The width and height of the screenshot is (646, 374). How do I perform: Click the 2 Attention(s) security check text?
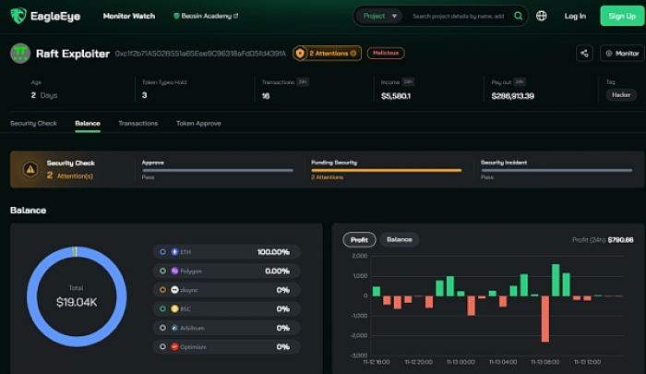click(x=70, y=176)
